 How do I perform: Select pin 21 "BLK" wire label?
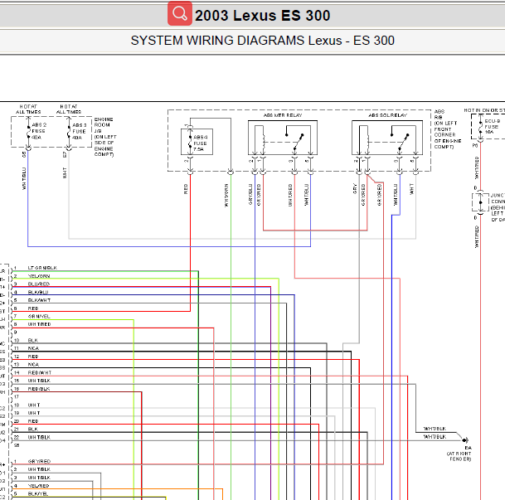pos(33,430)
